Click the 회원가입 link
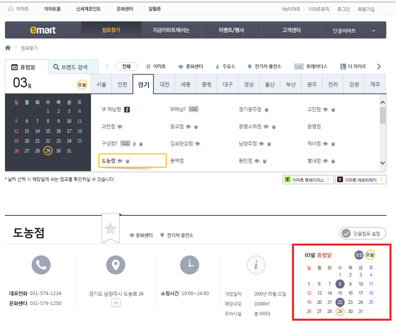 (x=366, y=9)
